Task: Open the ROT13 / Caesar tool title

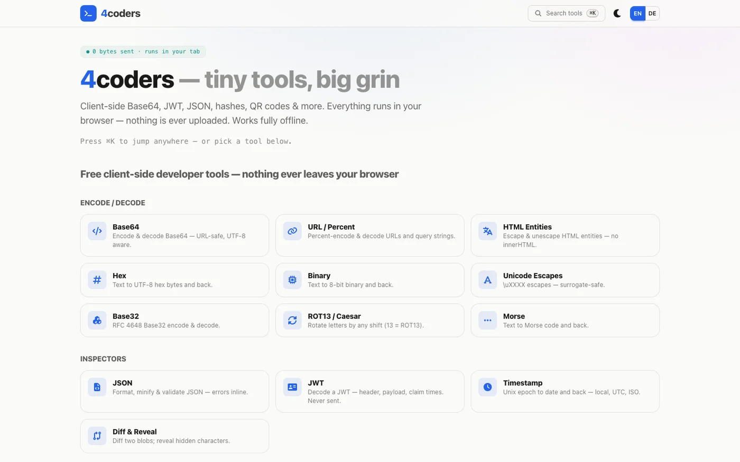Action: (x=335, y=316)
